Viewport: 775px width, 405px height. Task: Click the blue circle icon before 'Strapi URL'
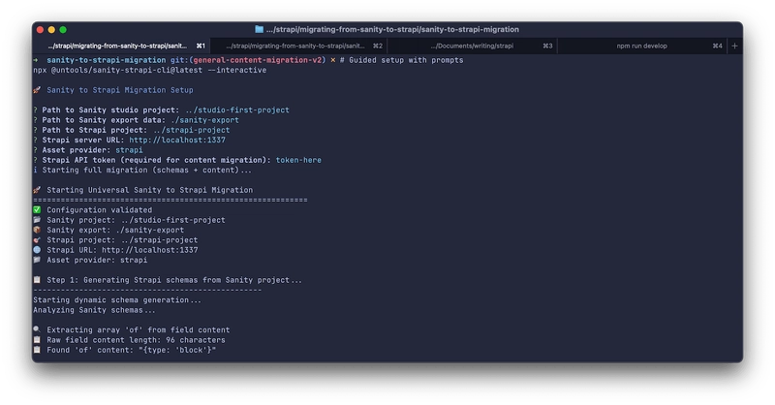(37, 250)
